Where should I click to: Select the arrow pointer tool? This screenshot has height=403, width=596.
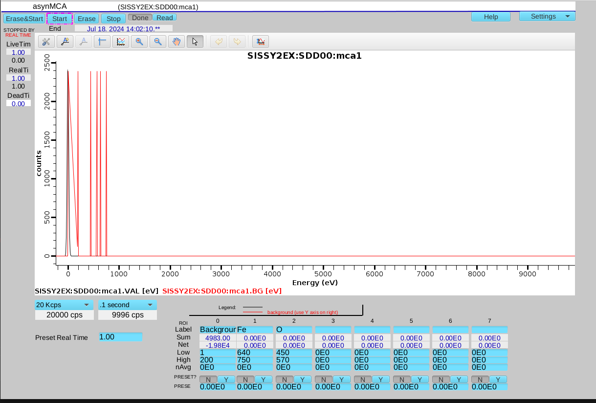[195, 42]
